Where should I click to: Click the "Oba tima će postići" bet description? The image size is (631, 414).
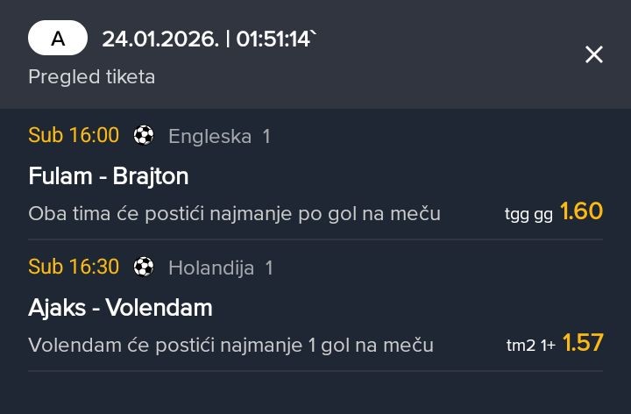(x=234, y=213)
